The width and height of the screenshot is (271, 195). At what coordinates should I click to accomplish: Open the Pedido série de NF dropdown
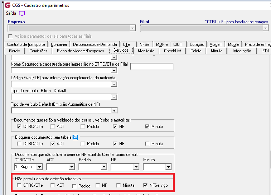(x=104, y=167)
